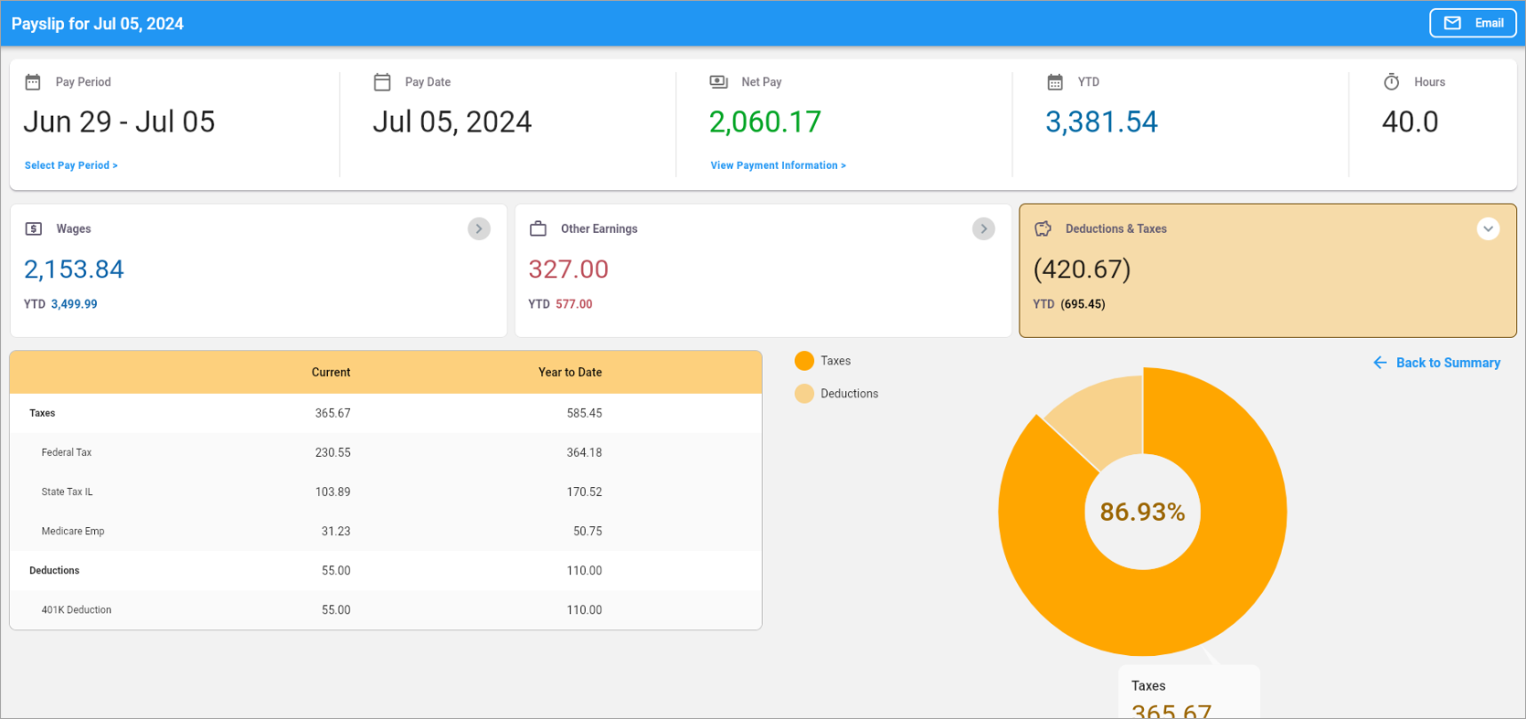Screen dimensions: 1526x719
Task: Click the Net Pay amount 2,060.17
Action: pos(765,122)
